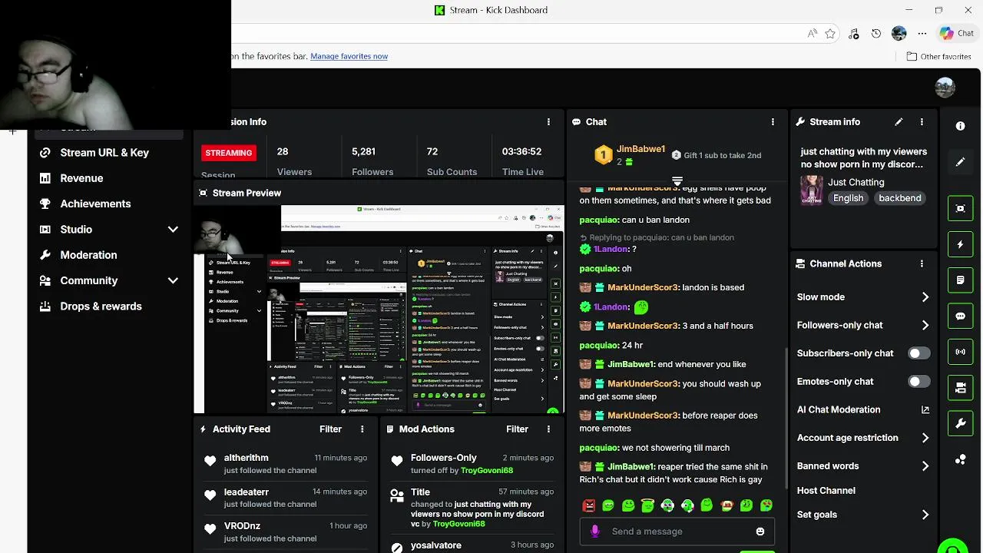The height and width of the screenshot is (553, 983).
Task: Toggle the camera stream info icon in right toolbar
Action: coord(960,388)
